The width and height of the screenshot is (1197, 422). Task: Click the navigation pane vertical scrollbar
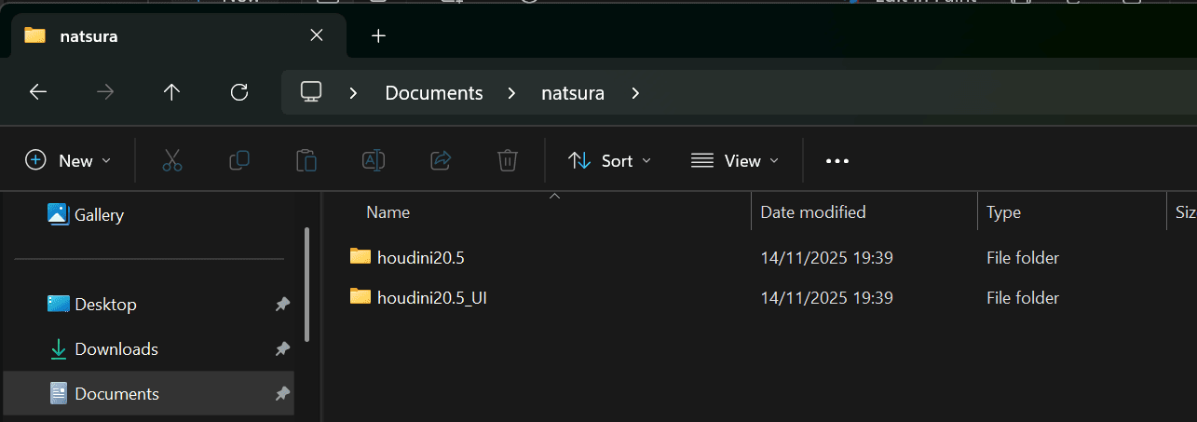pos(306,287)
